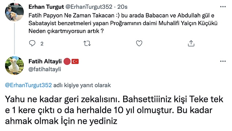Click the Turkish flag emoji next to name

pyautogui.click(x=75, y=61)
